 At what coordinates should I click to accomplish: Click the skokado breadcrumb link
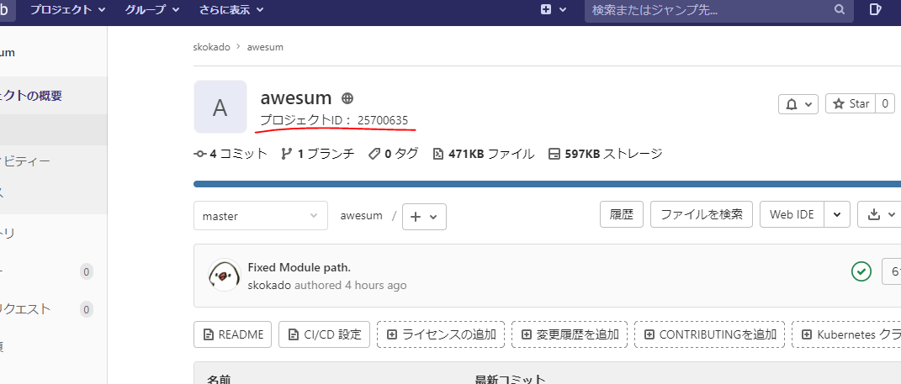(212, 47)
